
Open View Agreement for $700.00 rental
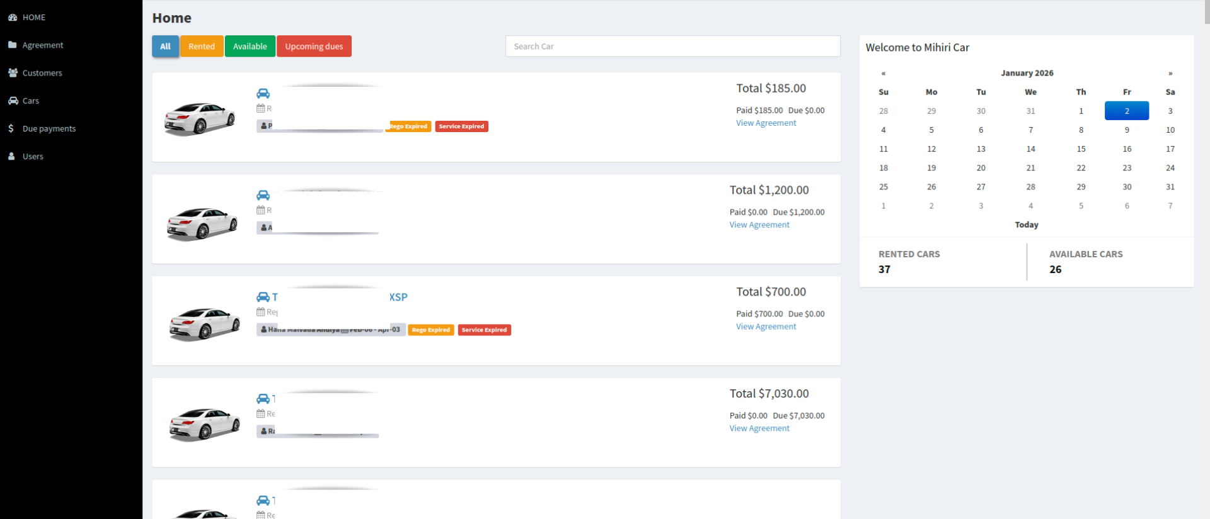(x=766, y=327)
